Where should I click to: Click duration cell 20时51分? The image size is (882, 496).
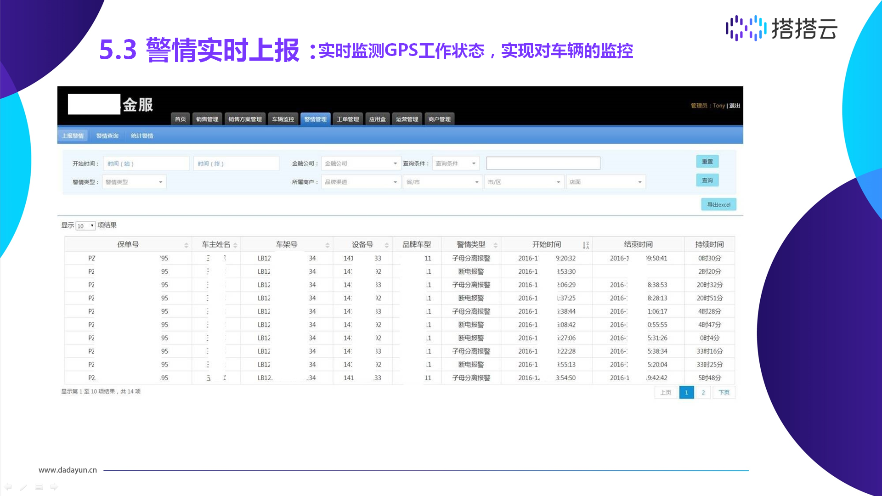(x=709, y=299)
